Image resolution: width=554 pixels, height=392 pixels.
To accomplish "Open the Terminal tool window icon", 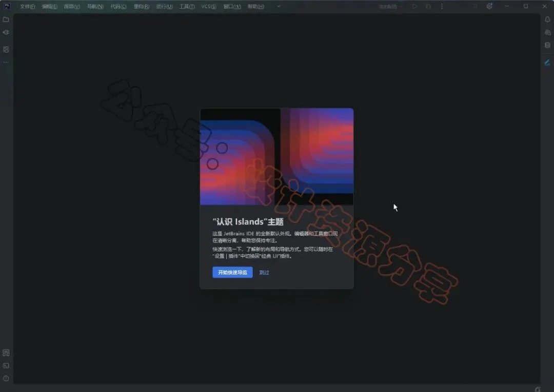I will point(6,366).
